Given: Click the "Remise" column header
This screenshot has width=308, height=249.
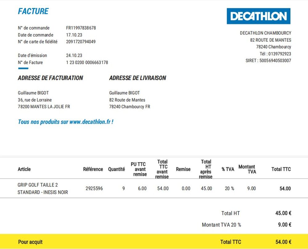Looking at the screenshot, I should click(x=183, y=169).
